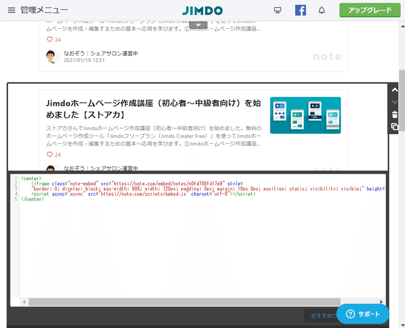Screen dimensions: 405x328
Task: Click the note watermark logo
Action: [327, 57]
